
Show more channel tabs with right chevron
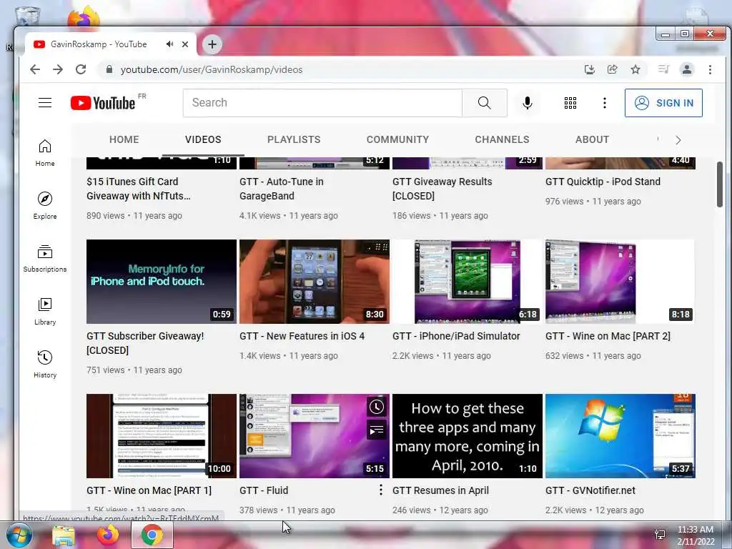pos(678,139)
